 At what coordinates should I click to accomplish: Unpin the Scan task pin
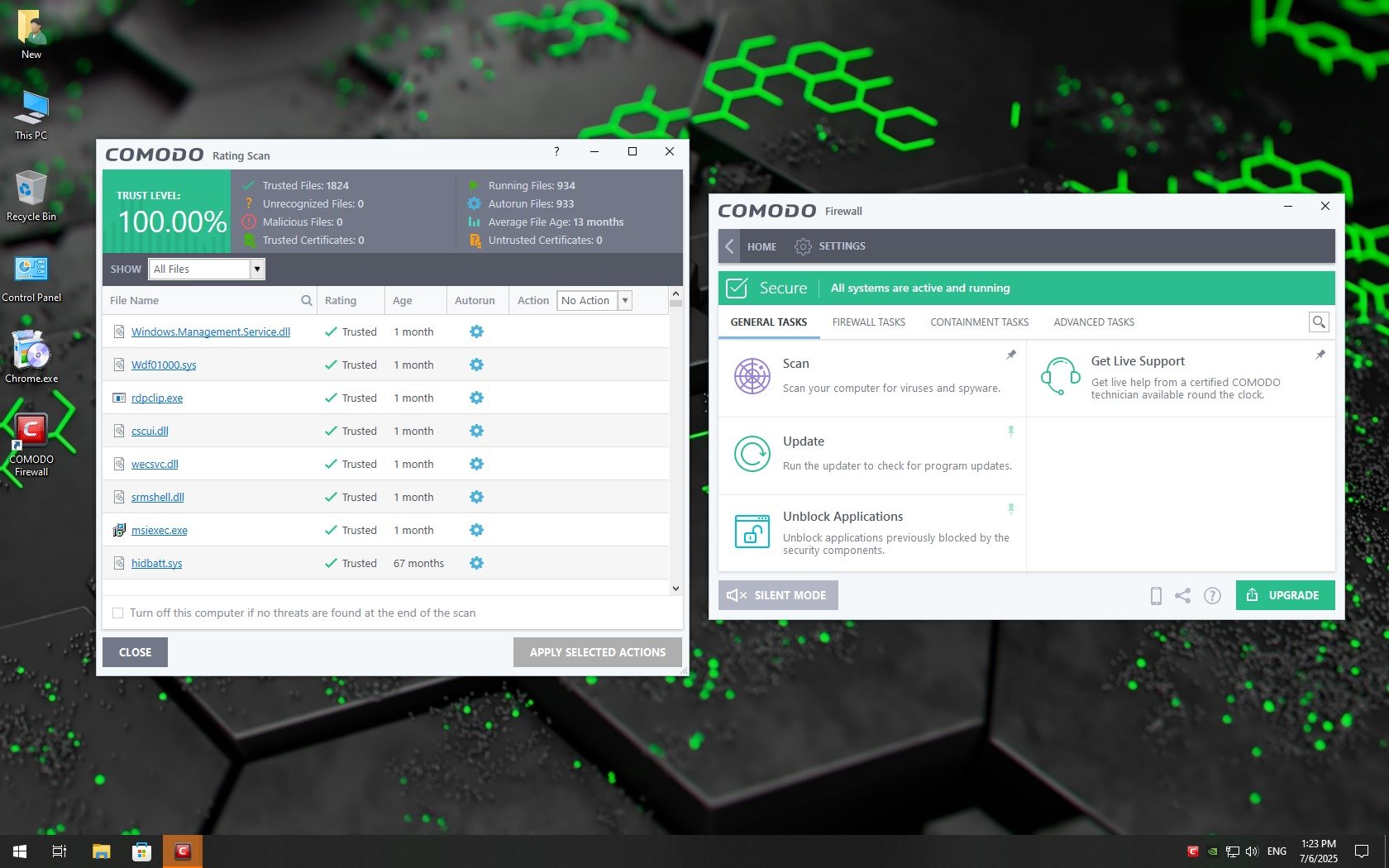[1010, 355]
